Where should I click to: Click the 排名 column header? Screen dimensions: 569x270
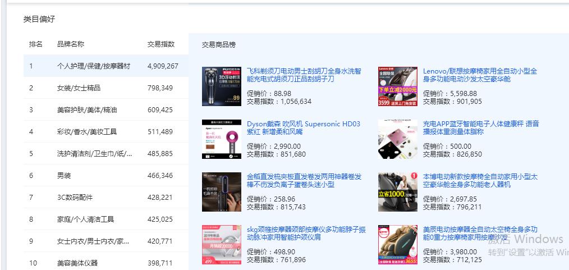coord(36,44)
